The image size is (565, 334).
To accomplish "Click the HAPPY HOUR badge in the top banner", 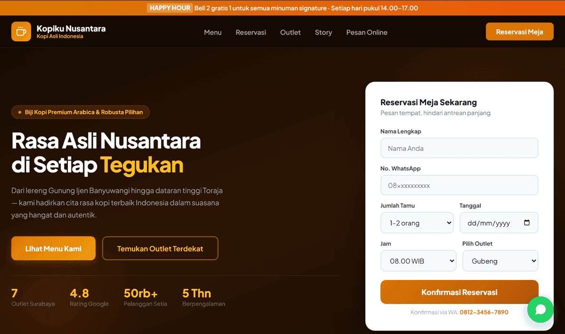I will click(x=170, y=8).
